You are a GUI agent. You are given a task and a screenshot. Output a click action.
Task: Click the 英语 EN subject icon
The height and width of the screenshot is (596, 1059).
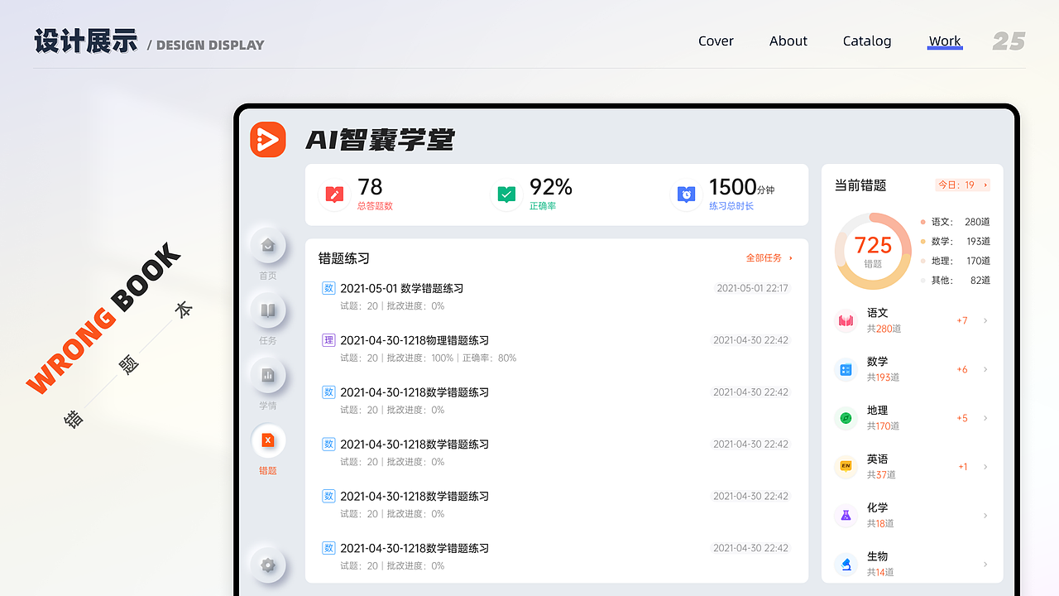click(x=845, y=466)
